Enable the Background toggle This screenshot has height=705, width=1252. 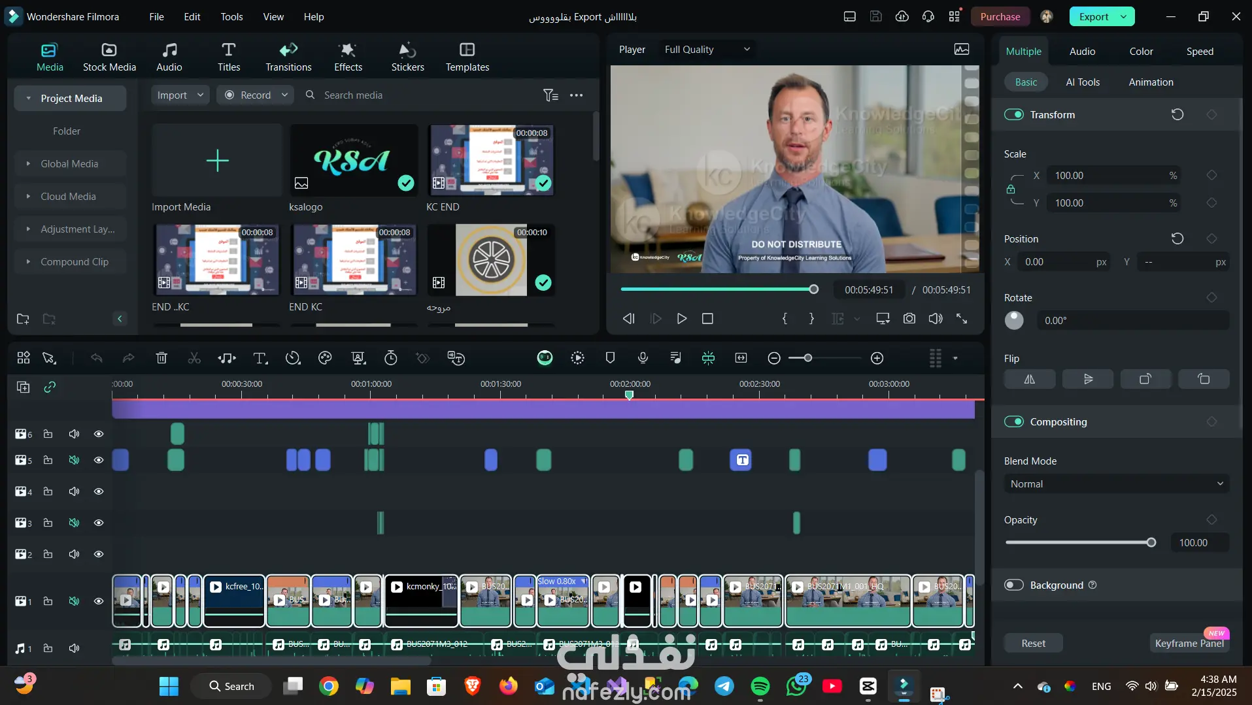point(1014,585)
